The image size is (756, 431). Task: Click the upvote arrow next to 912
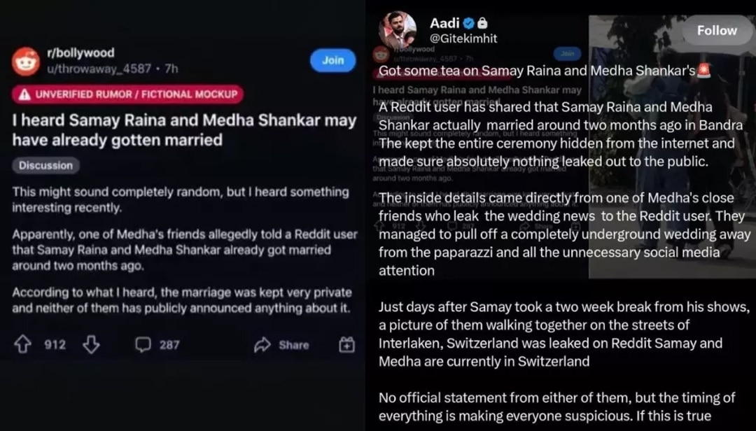[22, 345]
